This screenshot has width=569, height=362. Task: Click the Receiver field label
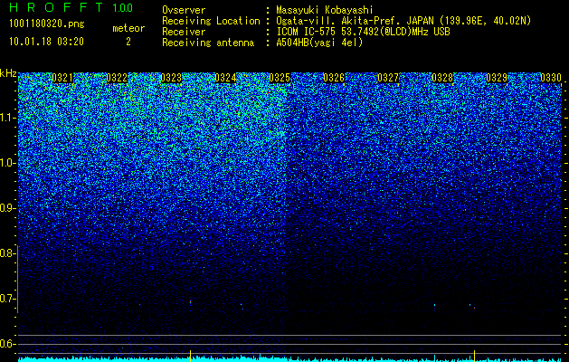pos(184,32)
